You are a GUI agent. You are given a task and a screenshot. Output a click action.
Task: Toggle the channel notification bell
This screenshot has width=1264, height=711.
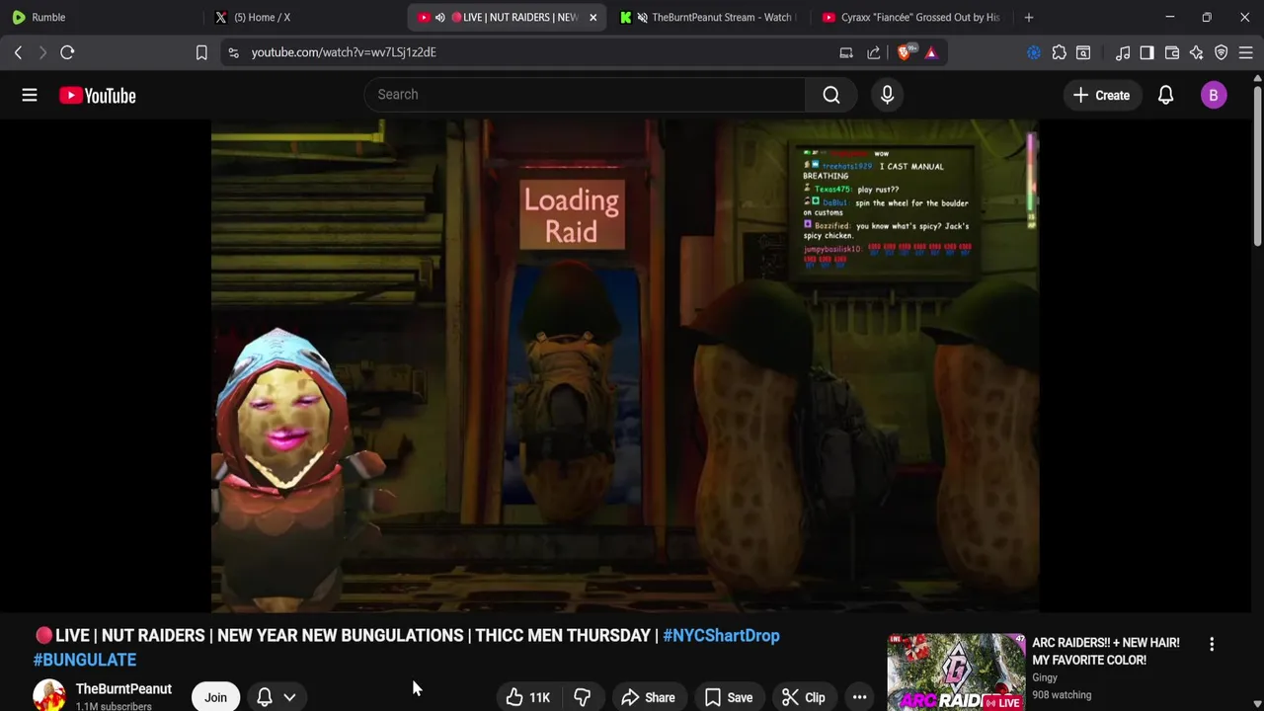point(265,697)
